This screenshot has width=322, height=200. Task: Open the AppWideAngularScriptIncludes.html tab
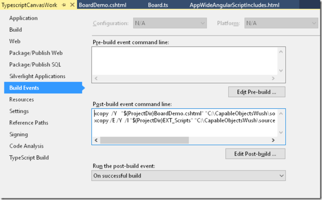coord(234,5)
